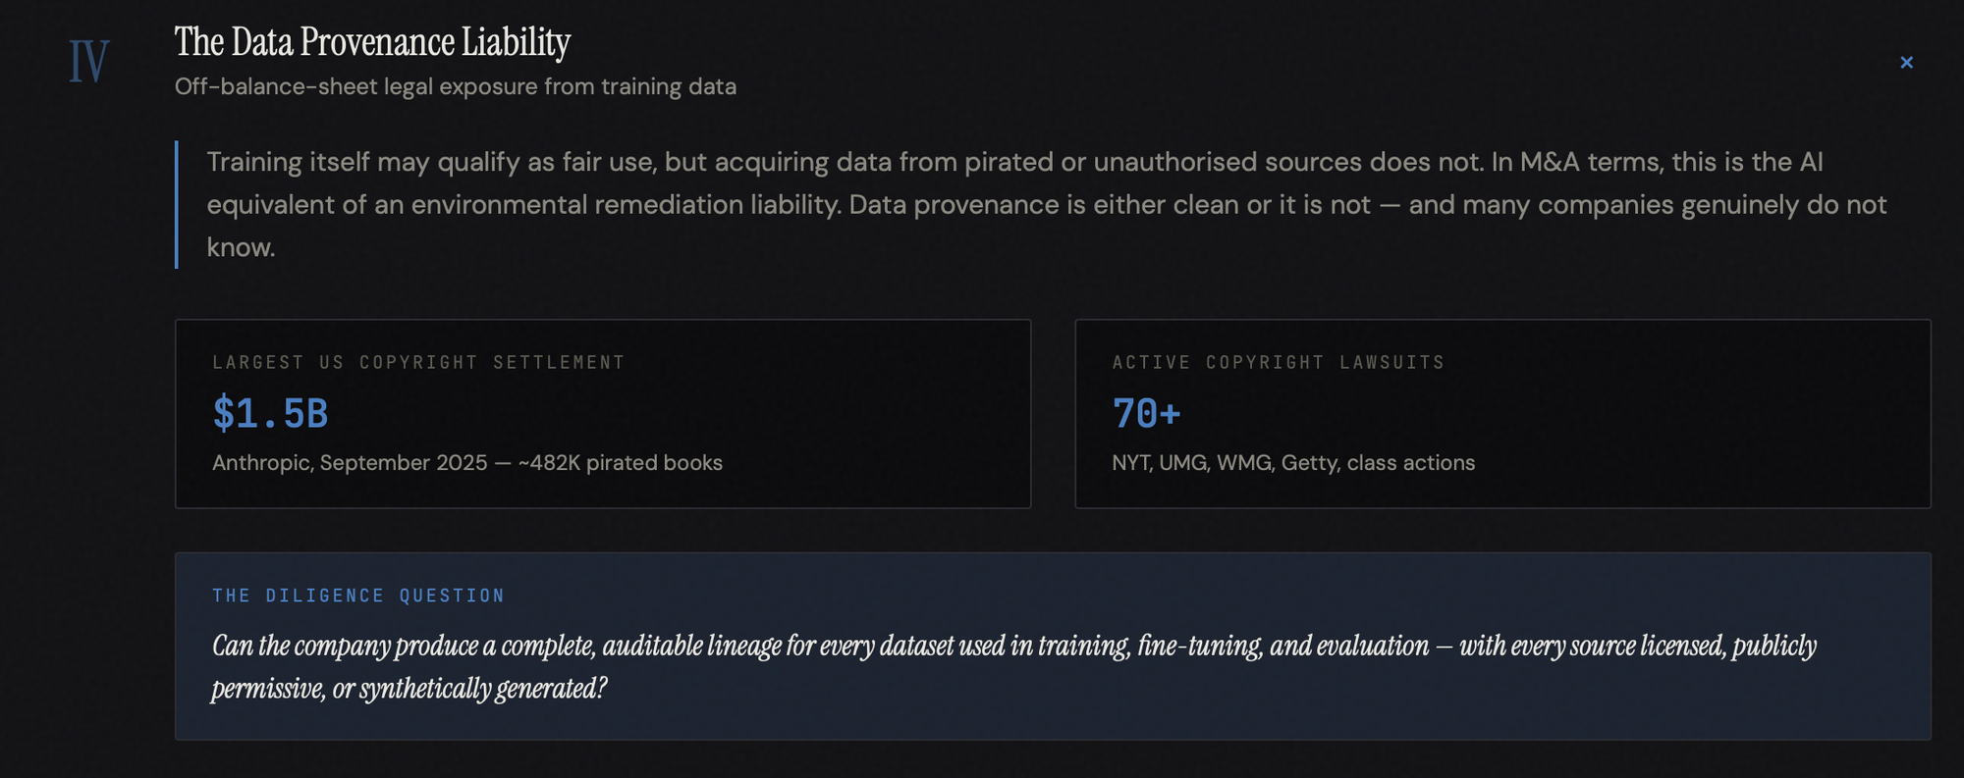This screenshot has width=1964, height=778.
Task: Click the blue vertical quote bar
Action: (x=177, y=204)
